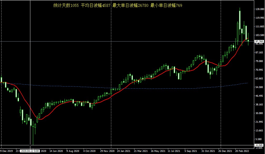Click the 21 Mar 2021 date label

[x=141, y=151]
